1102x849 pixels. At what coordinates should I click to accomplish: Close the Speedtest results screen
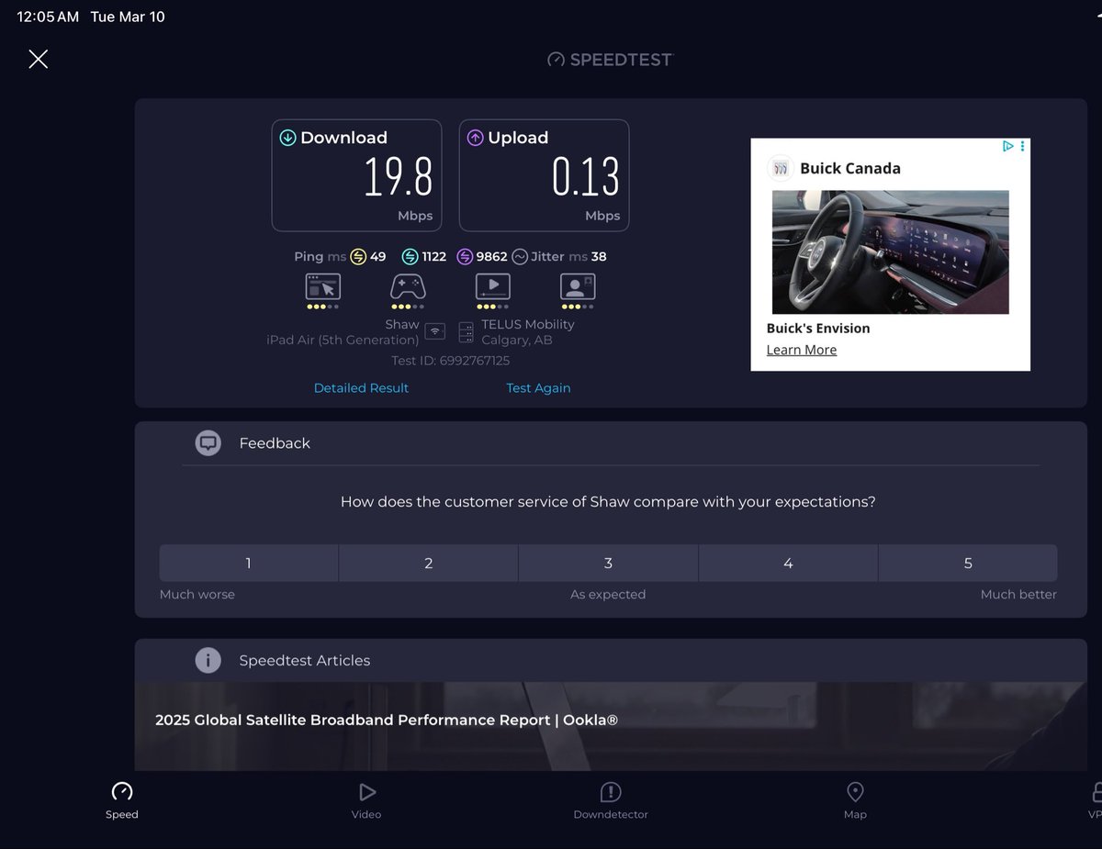pyautogui.click(x=38, y=60)
